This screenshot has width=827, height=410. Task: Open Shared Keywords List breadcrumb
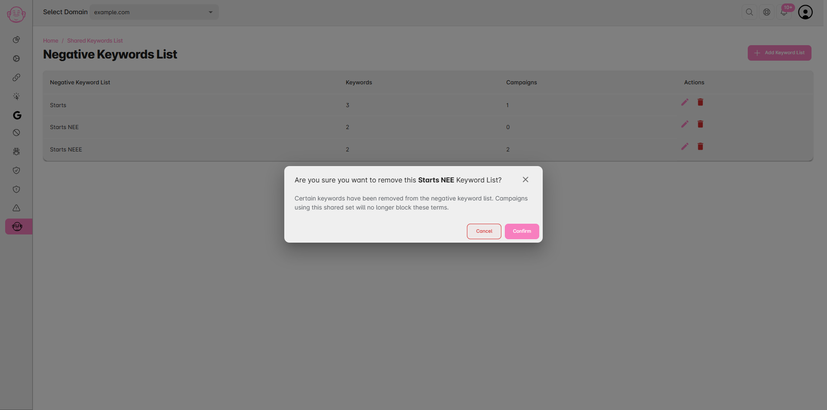tap(95, 40)
